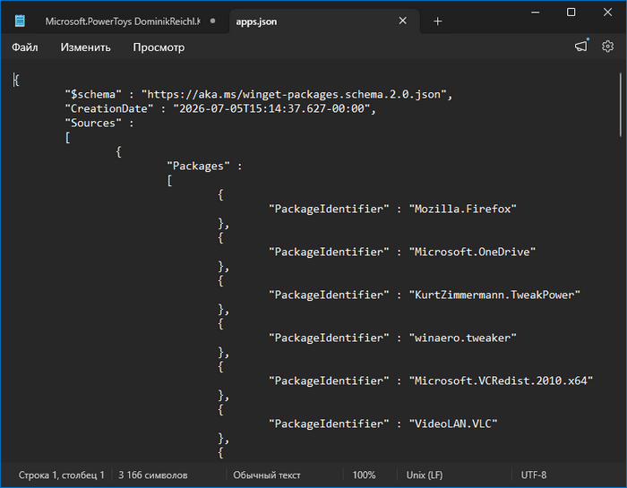Click the Unix (LF) line ending indicator
This screenshot has width=627, height=488.
tap(425, 475)
